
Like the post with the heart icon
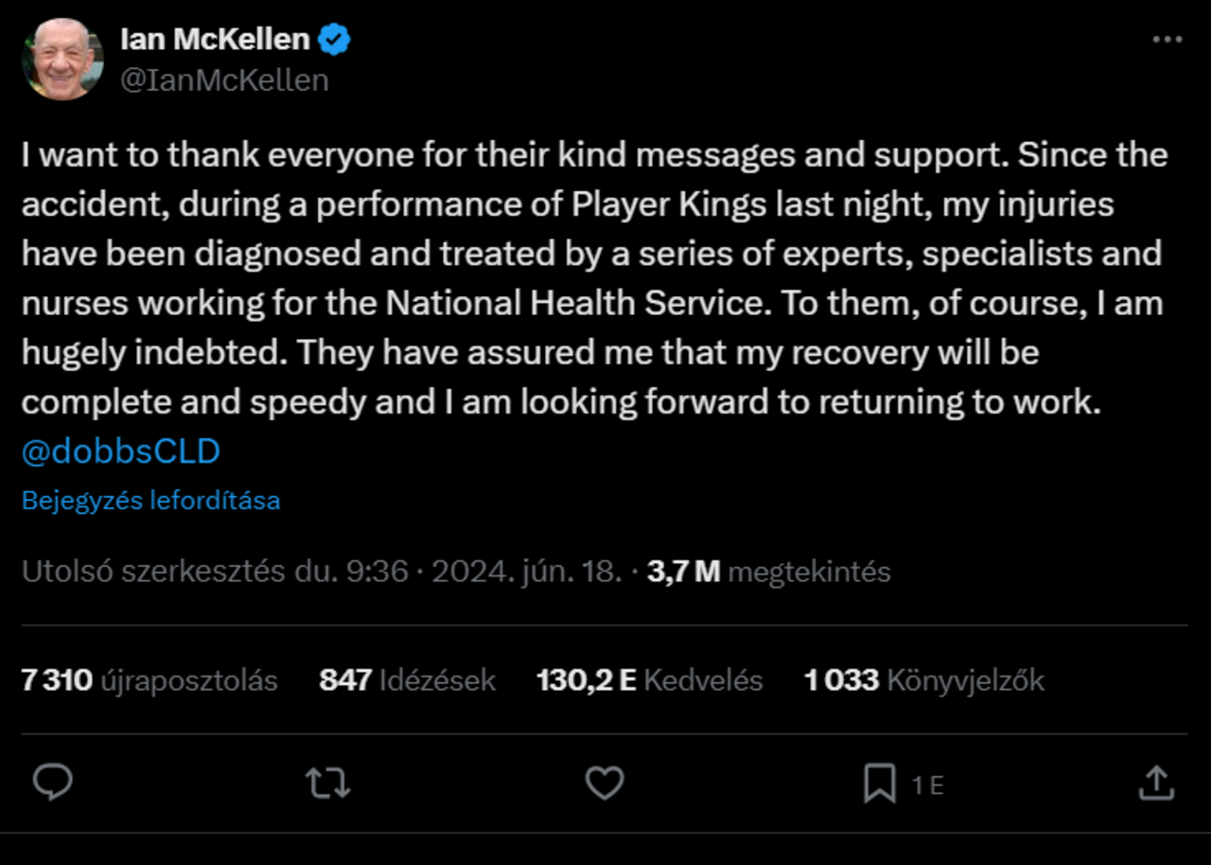[x=605, y=784]
